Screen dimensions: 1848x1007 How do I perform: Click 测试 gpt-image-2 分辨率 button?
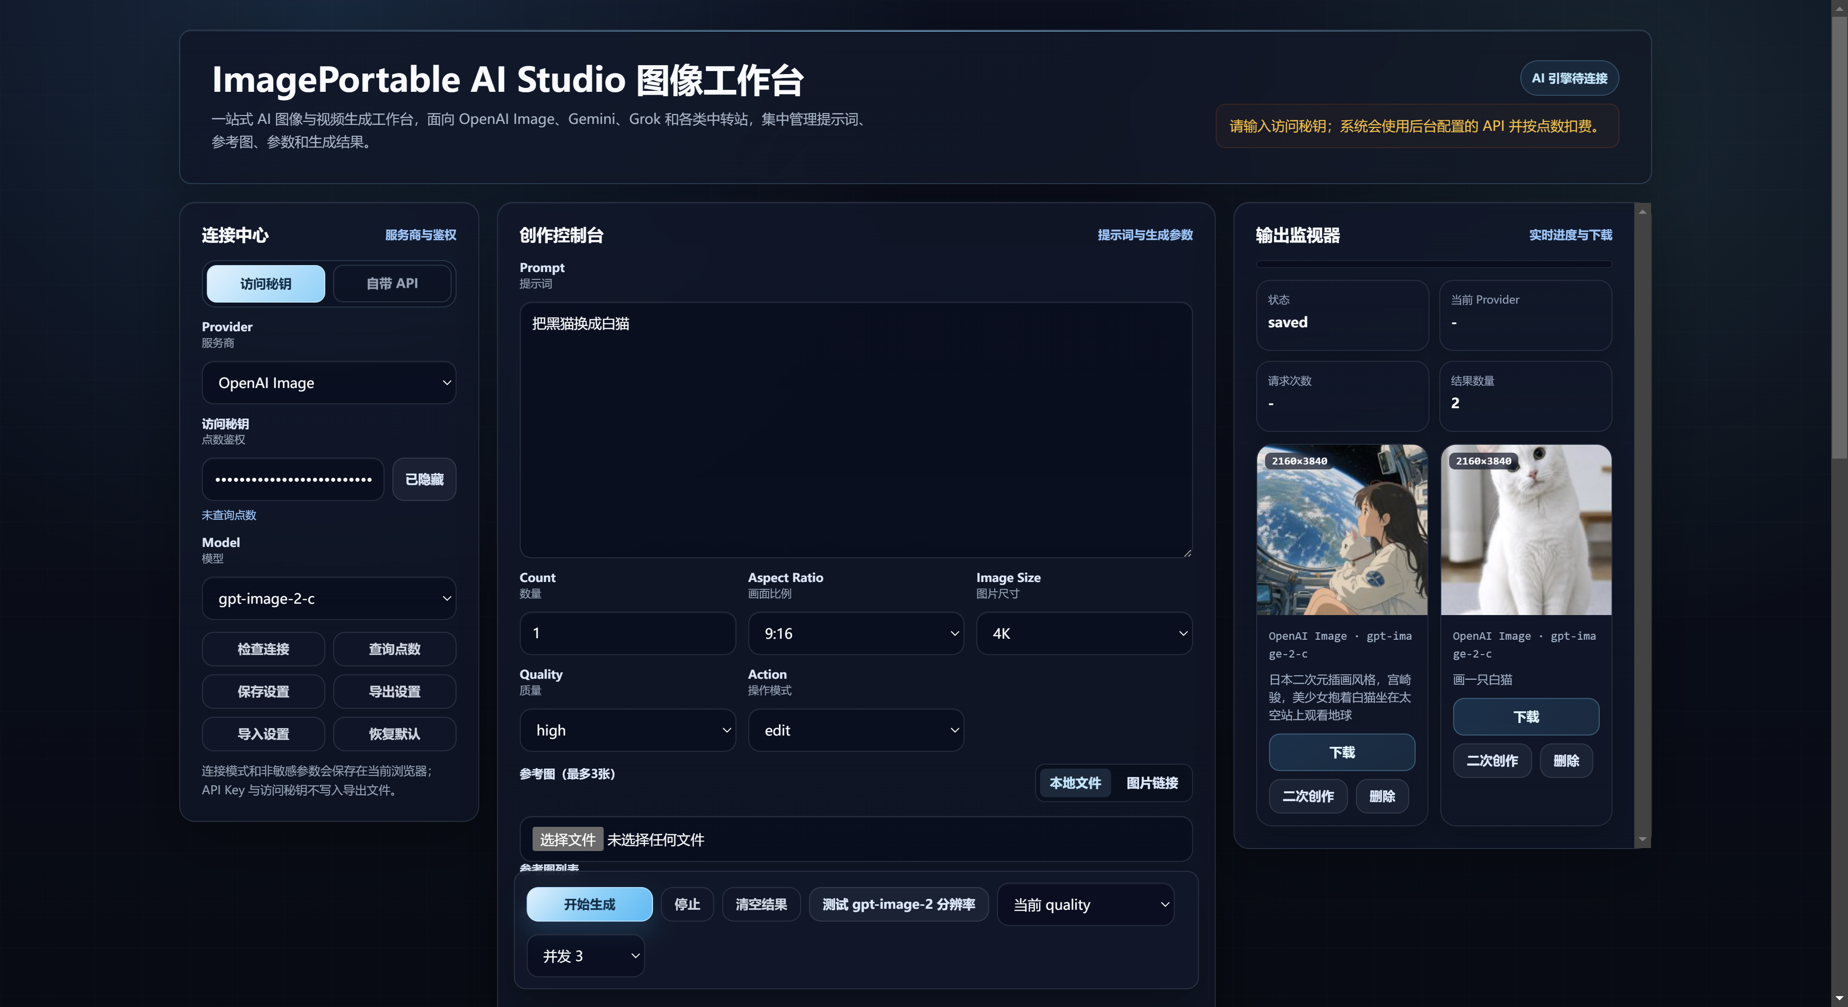click(x=898, y=904)
